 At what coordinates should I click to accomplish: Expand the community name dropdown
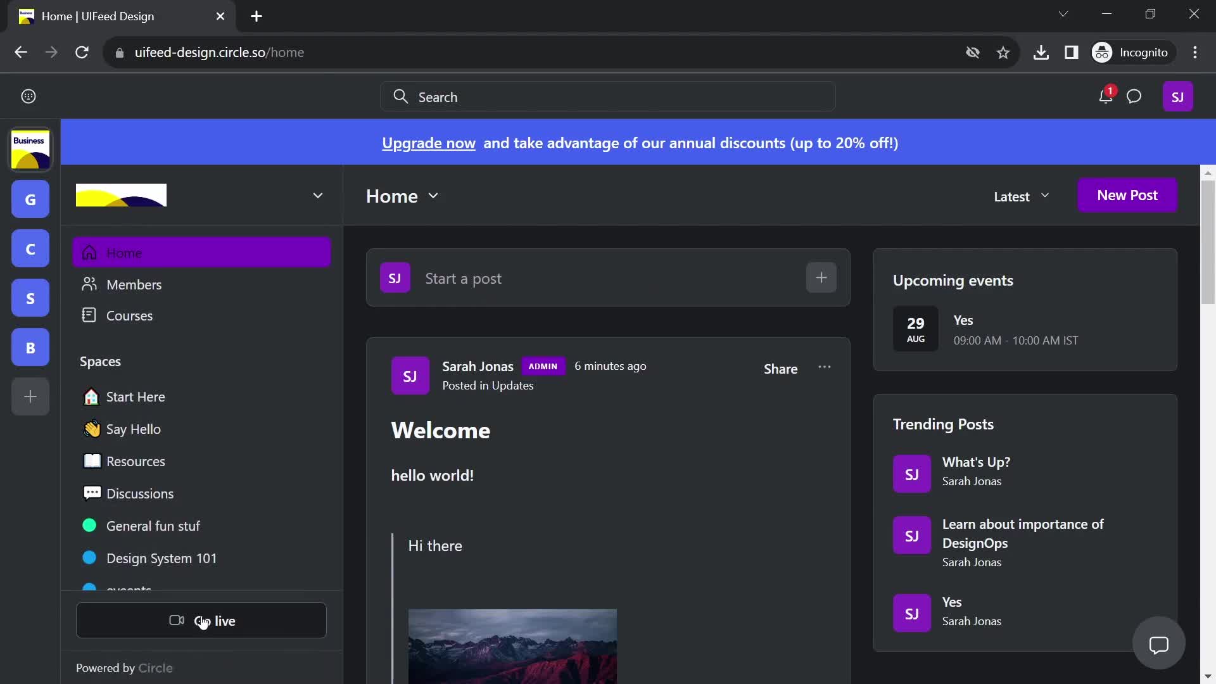pos(317,194)
